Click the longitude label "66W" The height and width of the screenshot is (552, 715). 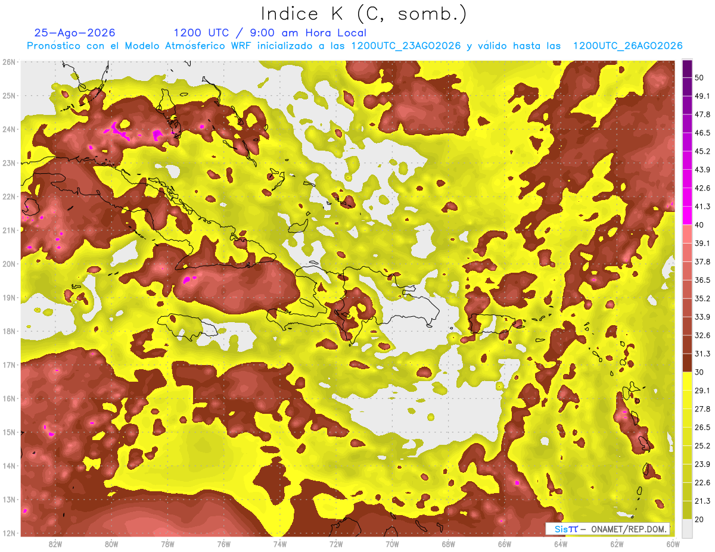[x=505, y=544]
